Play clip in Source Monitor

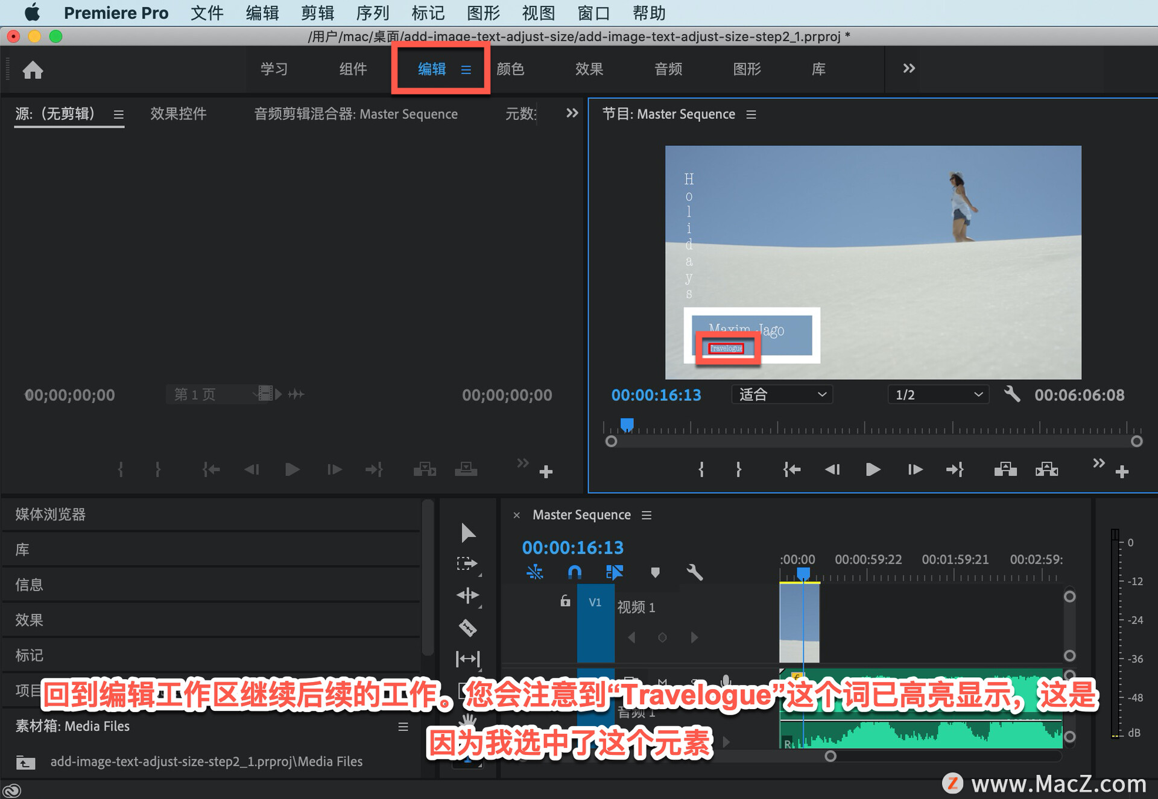click(x=292, y=469)
